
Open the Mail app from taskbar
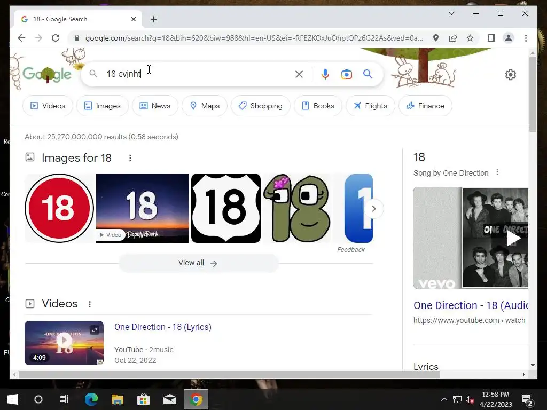click(x=170, y=399)
